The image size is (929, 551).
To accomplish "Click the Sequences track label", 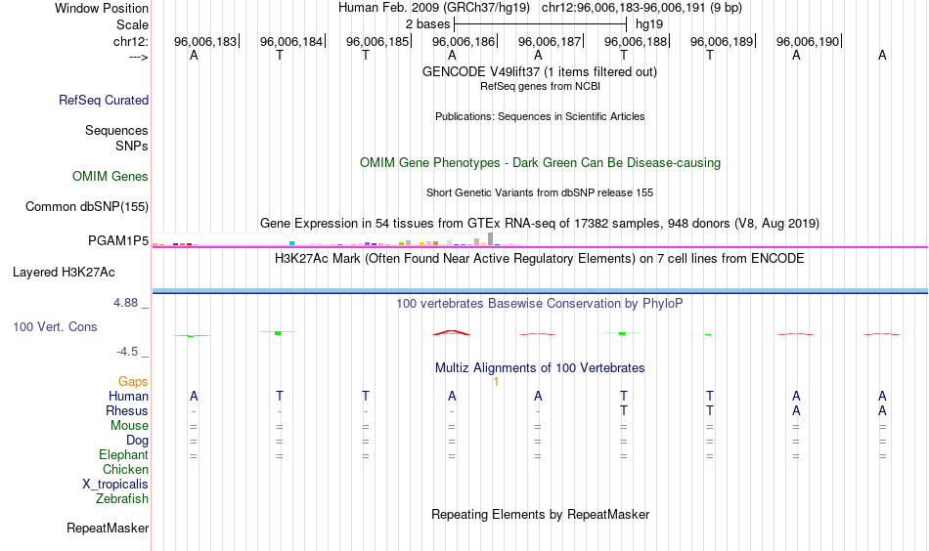I will [116, 130].
